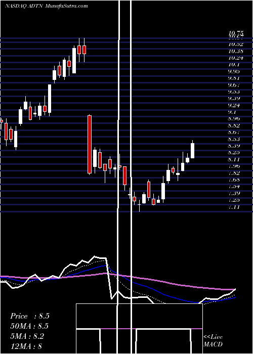Select the 8.11 price level label
The width and height of the screenshot is (253, 354).
pyautogui.click(x=234, y=159)
